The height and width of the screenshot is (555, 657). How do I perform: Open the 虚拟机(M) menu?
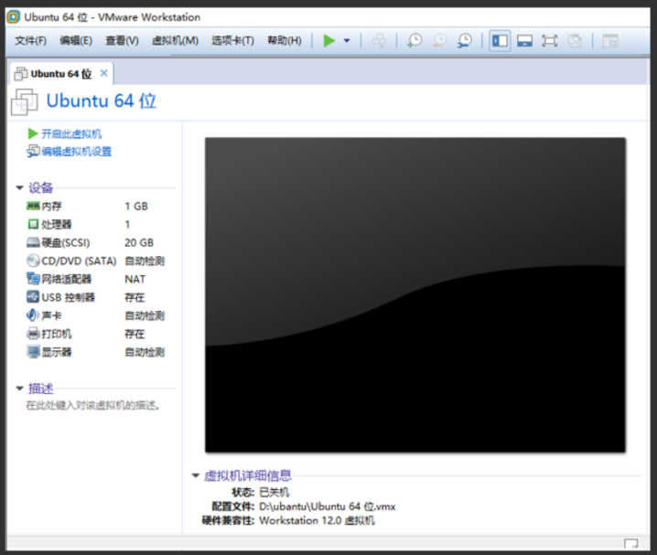(x=175, y=40)
